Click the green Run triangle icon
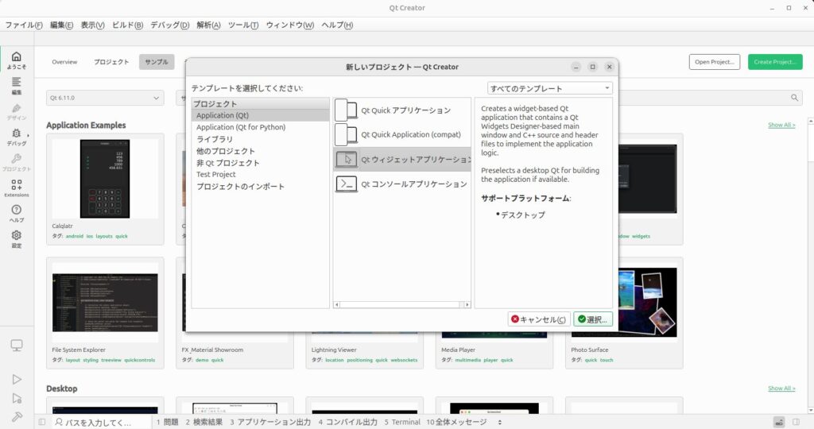This screenshot has height=429, width=814. pos(17,380)
